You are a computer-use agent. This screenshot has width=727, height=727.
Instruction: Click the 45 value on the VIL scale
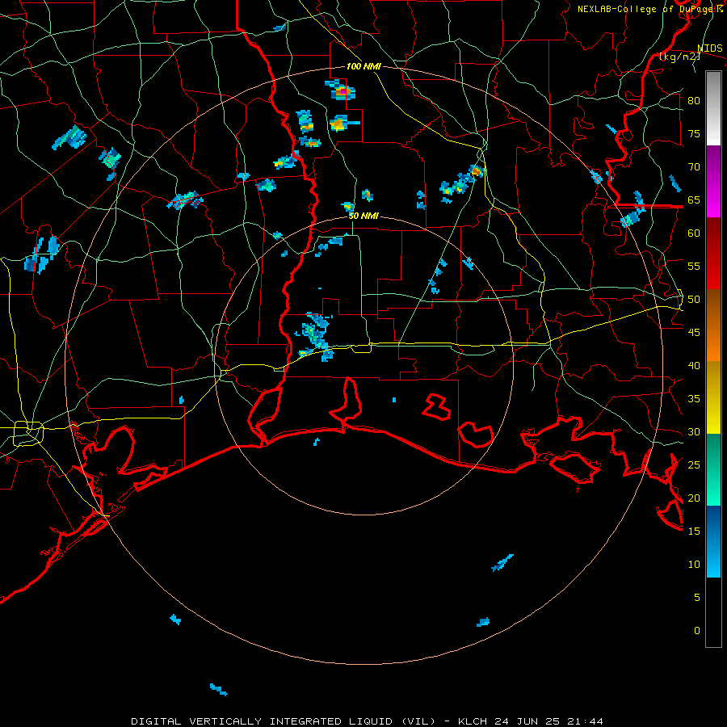click(x=694, y=333)
